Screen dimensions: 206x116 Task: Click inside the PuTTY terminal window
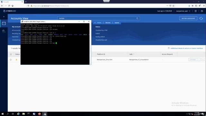(x=55, y=44)
